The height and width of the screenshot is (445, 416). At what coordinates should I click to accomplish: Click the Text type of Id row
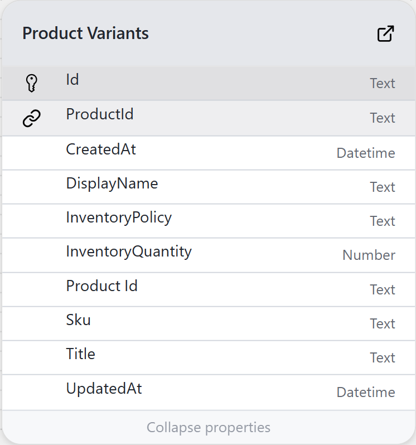tap(383, 84)
